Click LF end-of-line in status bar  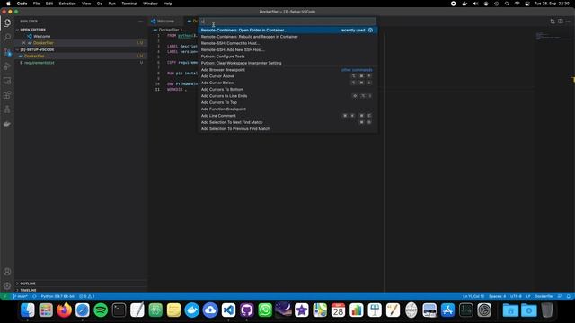(x=528, y=296)
